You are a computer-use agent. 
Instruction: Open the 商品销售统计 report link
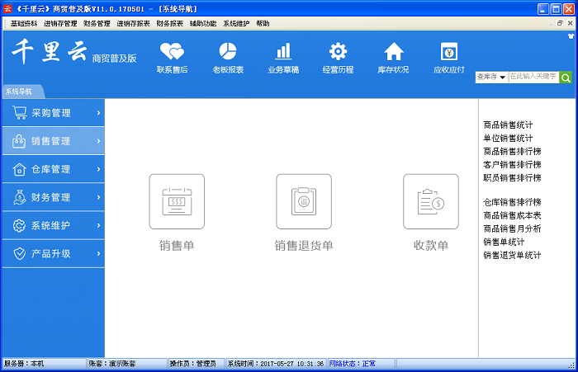point(508,125)
